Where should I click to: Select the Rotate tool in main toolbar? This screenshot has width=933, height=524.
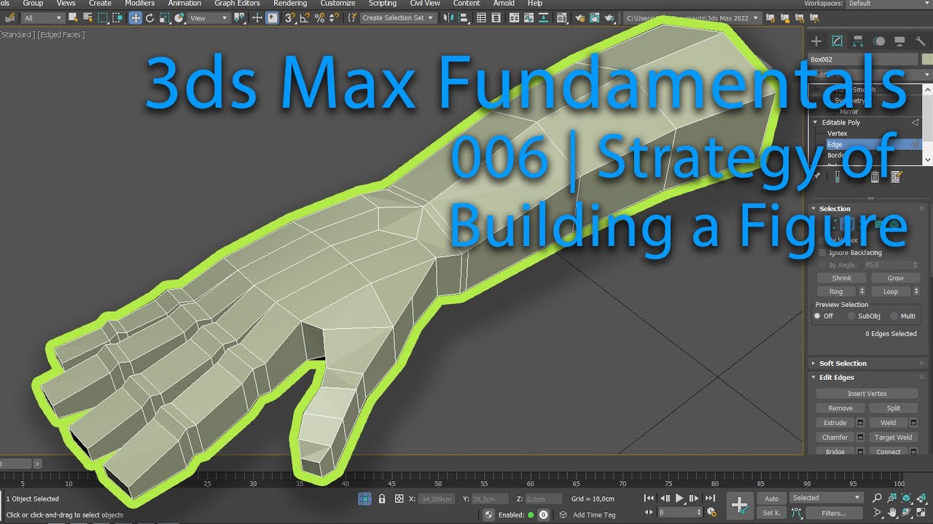click(x=149, y=18)
